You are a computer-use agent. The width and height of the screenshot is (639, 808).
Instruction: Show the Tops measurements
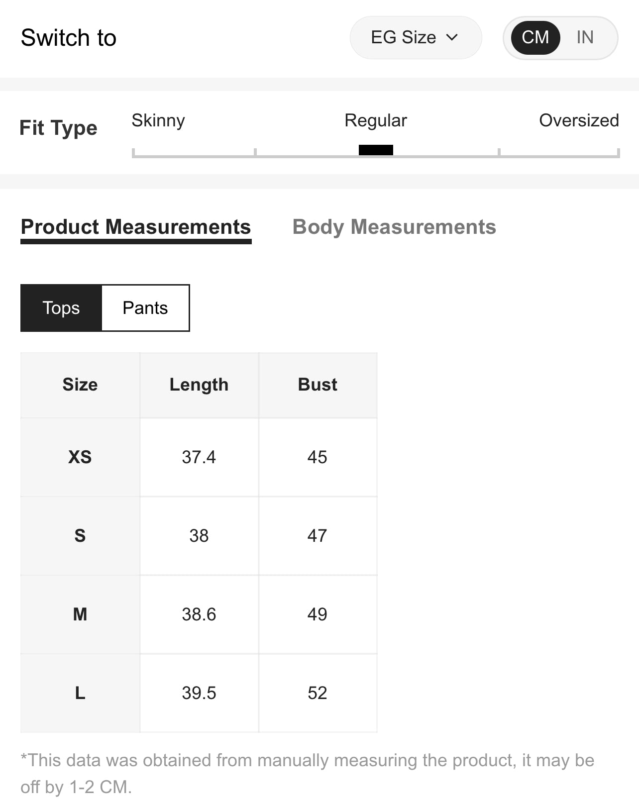61,308
